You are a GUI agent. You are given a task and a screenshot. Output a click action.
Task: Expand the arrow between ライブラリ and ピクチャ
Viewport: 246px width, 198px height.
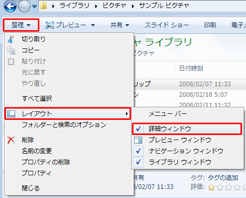(96, 7)
